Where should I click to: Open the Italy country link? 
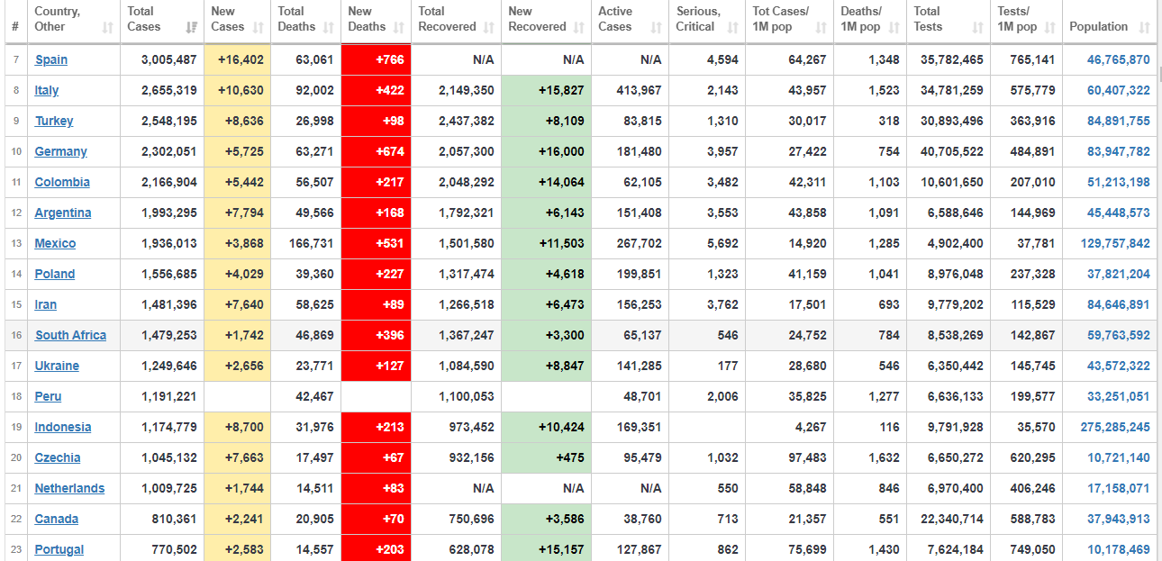(47, 90)
